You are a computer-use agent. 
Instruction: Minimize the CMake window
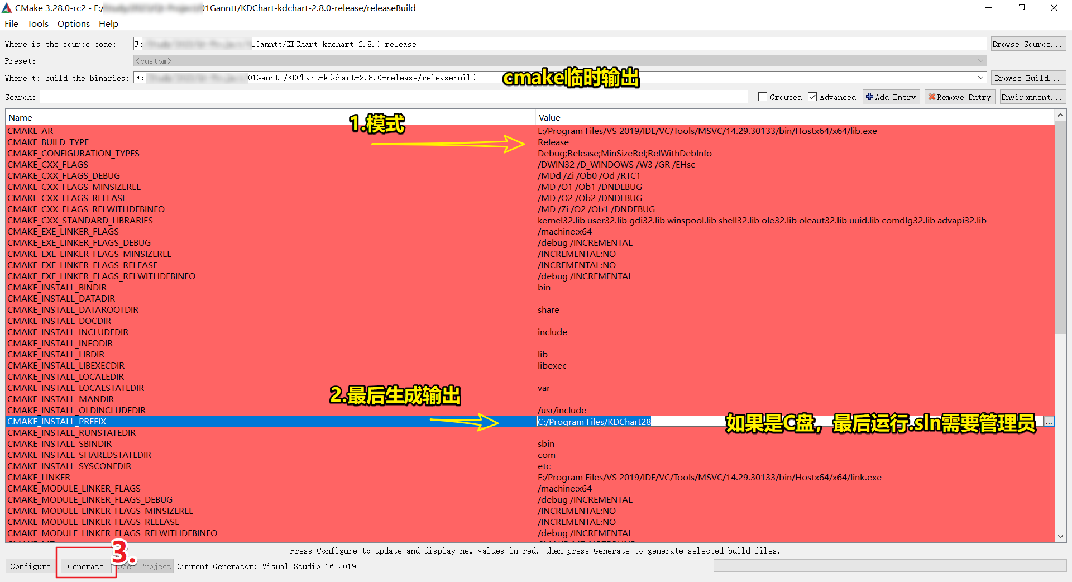pos(989,8)
